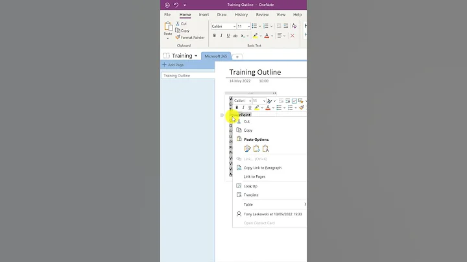Select the Training Outline page in the list
The image size is (467, 262).
[x=188, y=76]
